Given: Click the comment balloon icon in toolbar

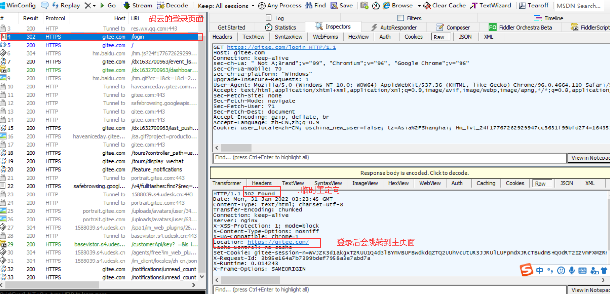Looking at the screenshot, I should (44, 5).
